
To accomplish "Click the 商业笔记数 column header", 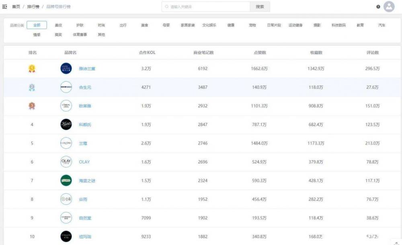I will 203,53.
